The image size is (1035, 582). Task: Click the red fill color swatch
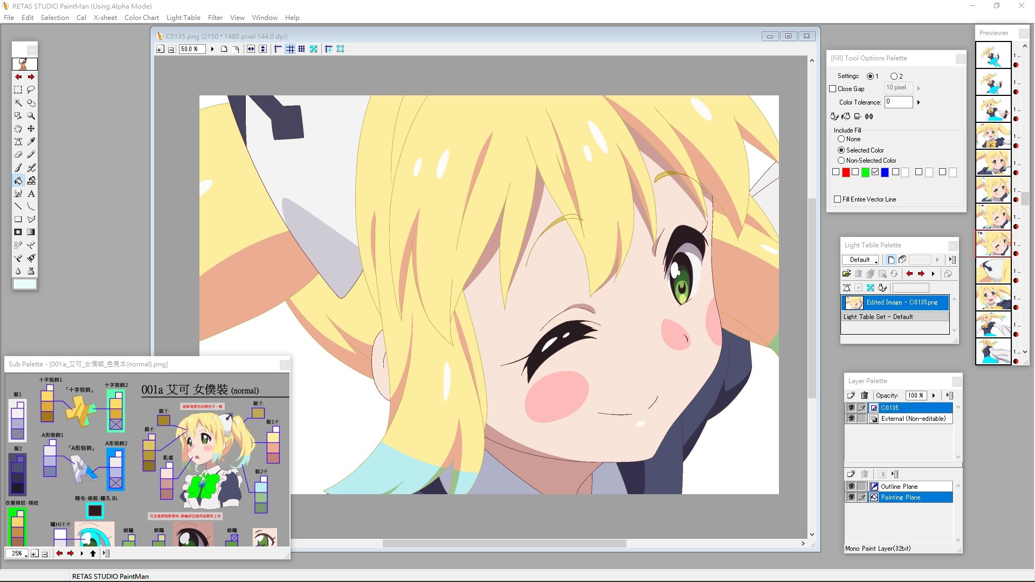[x=846, y=172]
